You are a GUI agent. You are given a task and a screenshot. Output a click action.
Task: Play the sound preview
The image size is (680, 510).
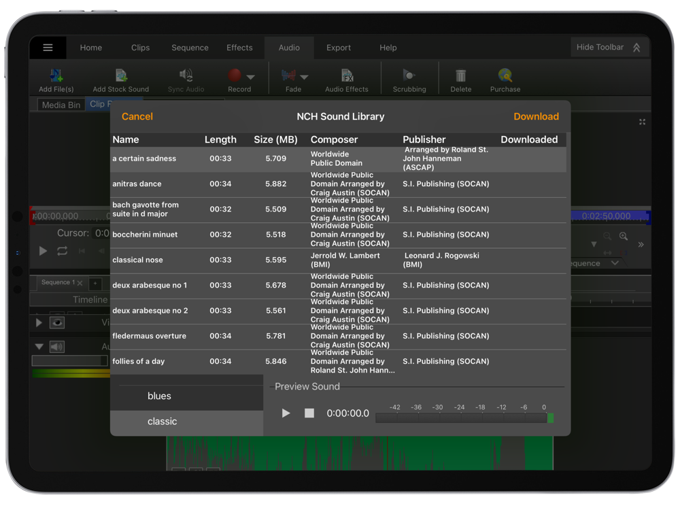point(286,413)
